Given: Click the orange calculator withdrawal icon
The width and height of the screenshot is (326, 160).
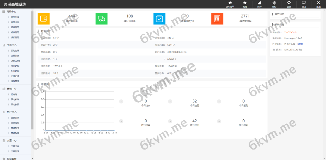Looking at the screenshot, I should 217,19.
